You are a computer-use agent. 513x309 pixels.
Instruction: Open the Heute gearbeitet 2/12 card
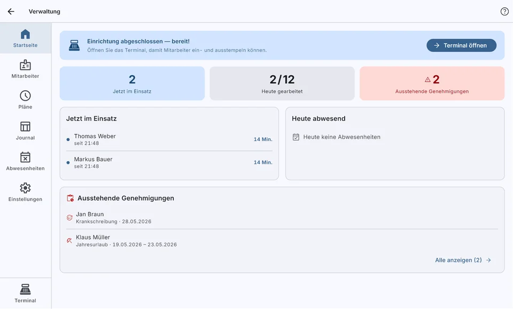click(x=282, y=83)
